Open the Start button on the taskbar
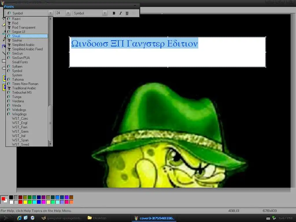The width and height of the screenshot is (296, 222). 6,218
